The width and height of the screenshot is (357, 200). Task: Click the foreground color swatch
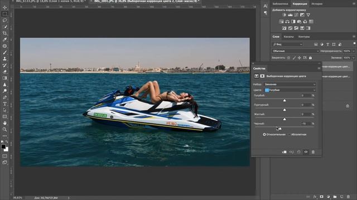pyautogui.click(x=3, y=147)
